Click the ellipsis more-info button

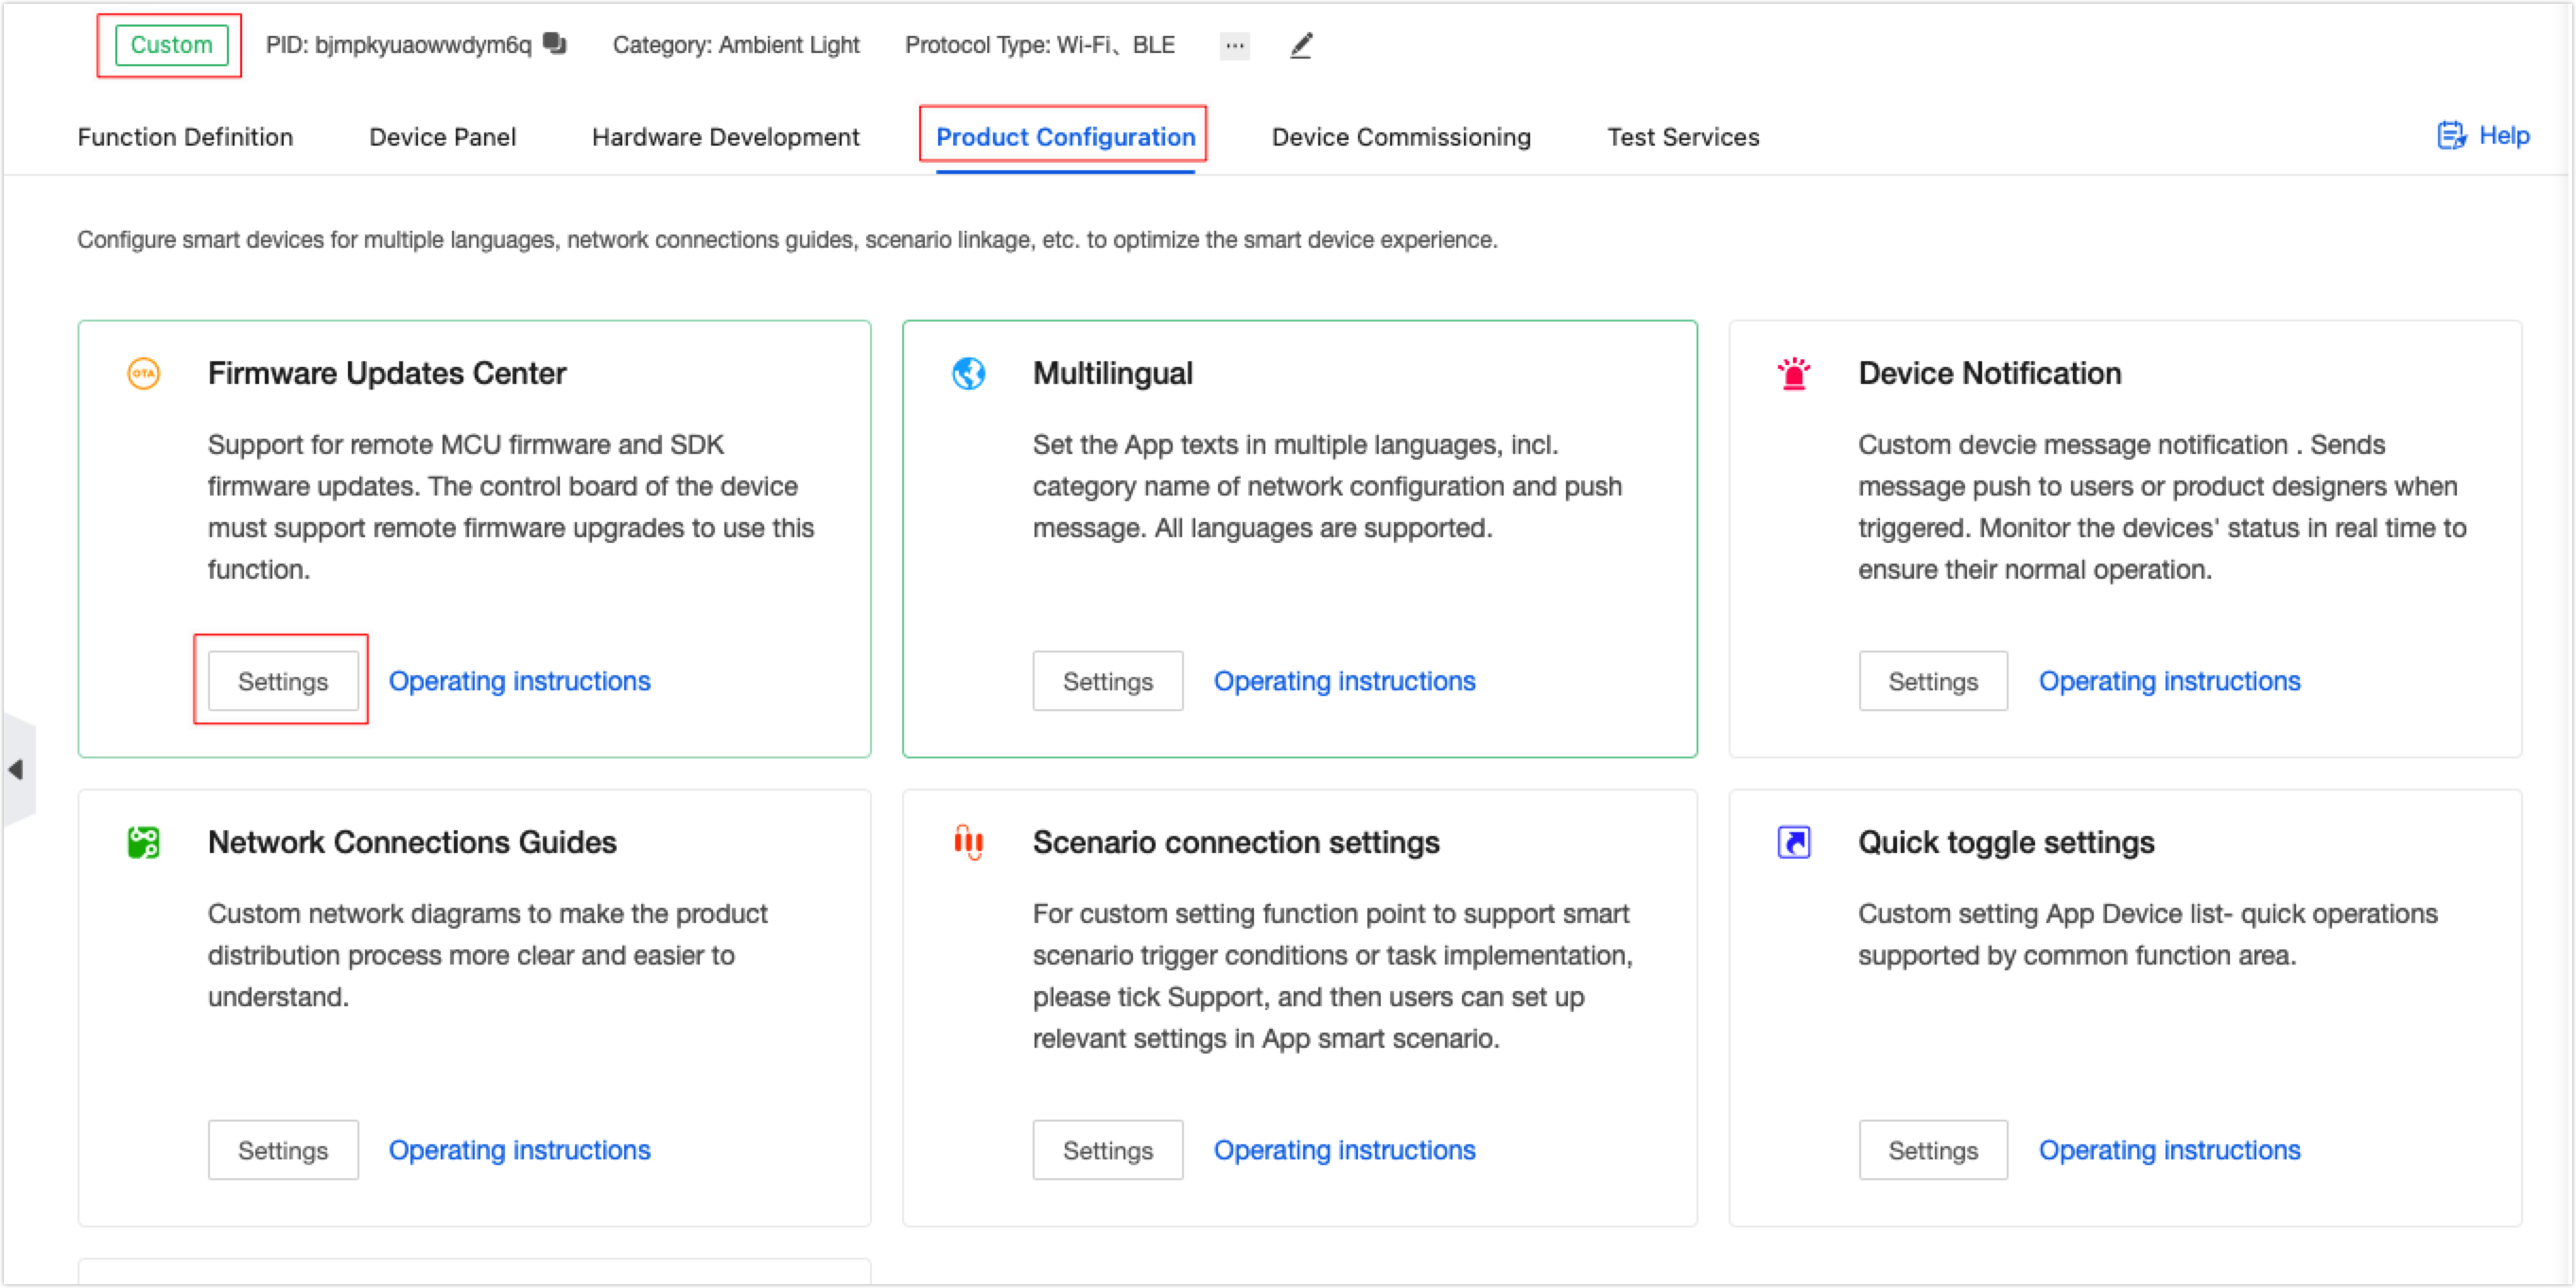pyautogui.click(x=1235, y=45)
